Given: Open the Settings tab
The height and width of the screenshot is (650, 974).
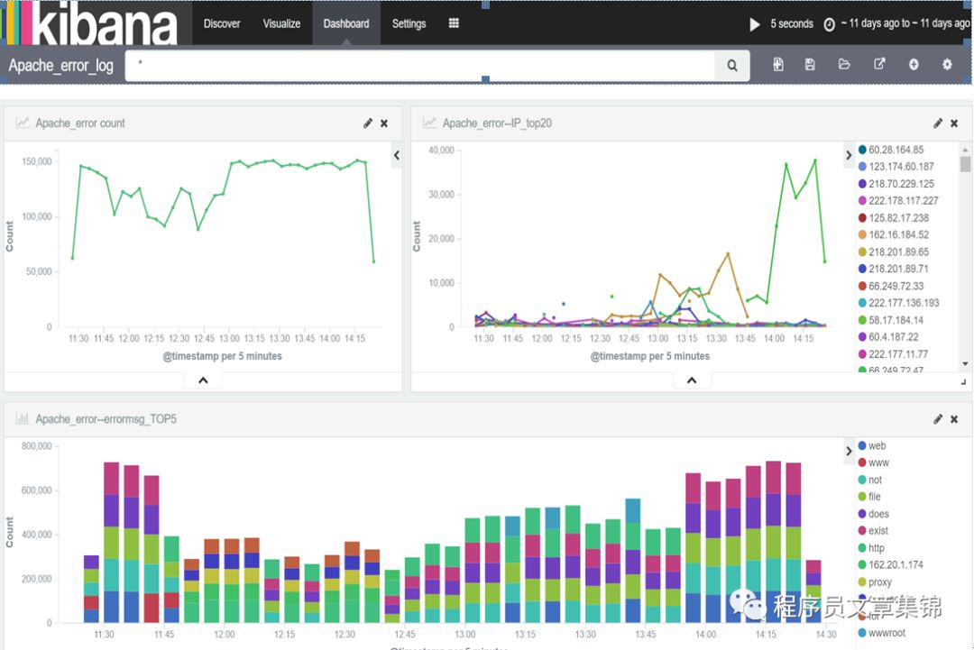Looking at the screenshot, I should pos(409,23).
